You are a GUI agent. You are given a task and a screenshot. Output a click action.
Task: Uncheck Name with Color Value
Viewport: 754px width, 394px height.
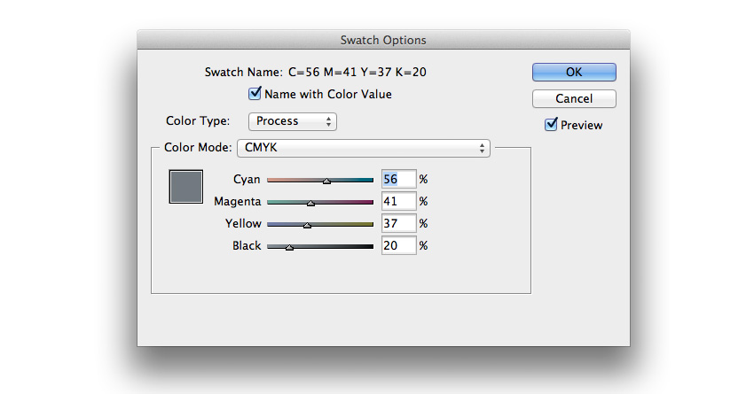click(255, 94)
